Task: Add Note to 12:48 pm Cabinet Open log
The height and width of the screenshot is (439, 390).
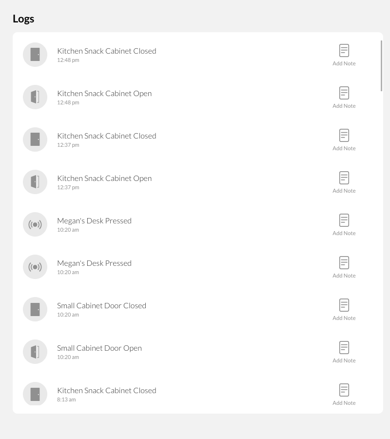Action: coord(344,97)
